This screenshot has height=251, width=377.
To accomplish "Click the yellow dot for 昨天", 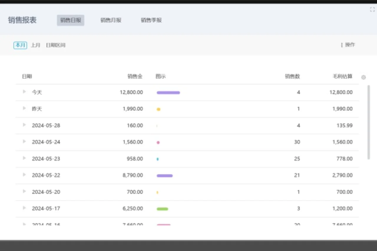I will coord(158,109).
